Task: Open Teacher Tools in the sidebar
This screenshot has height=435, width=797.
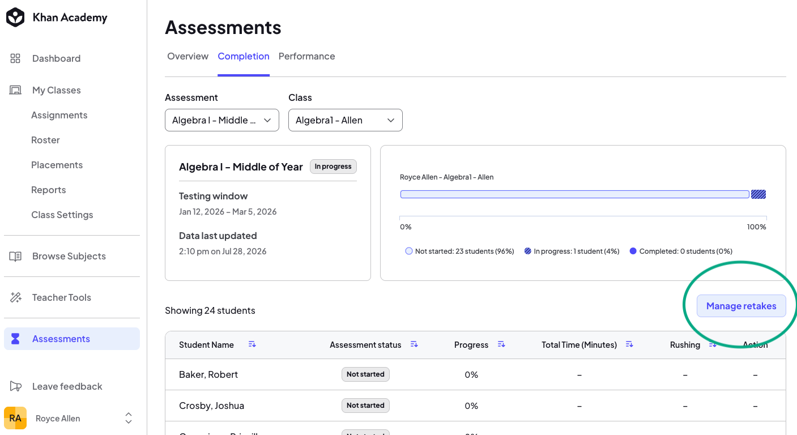Action: coord(62,297)
